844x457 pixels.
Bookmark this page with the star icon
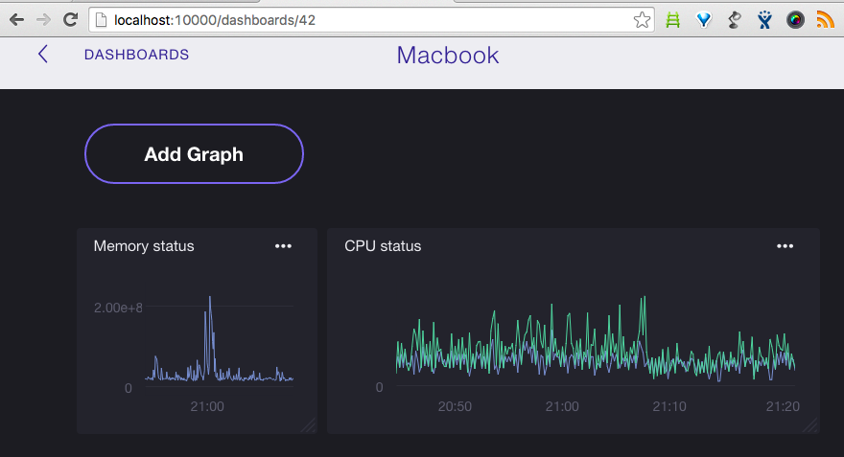[x=642, y=20]
